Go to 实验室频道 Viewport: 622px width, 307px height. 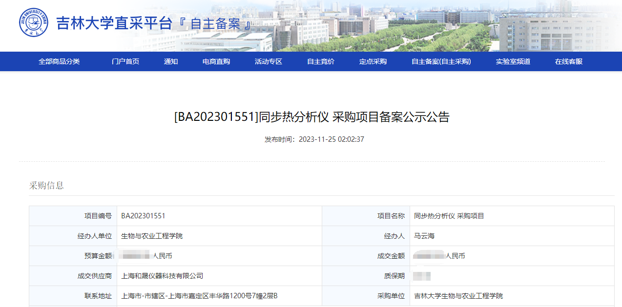pos(513,61)
